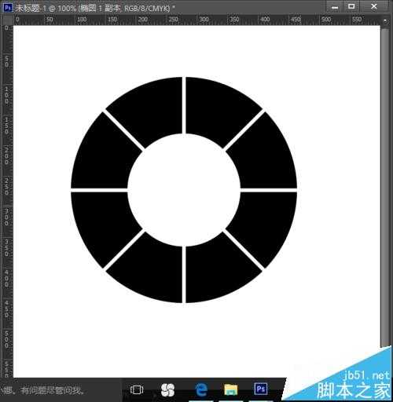
Task: Click the Task View icon in the taskbar
Action: pos(137,389)
